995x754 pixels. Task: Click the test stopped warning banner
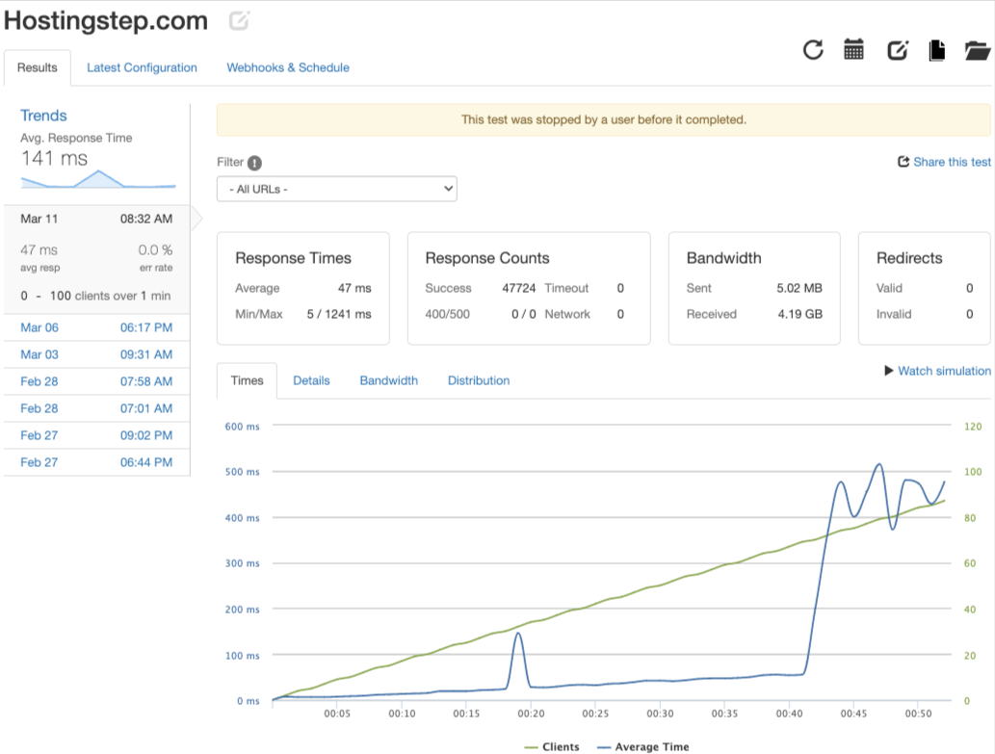tap(604, 119)
